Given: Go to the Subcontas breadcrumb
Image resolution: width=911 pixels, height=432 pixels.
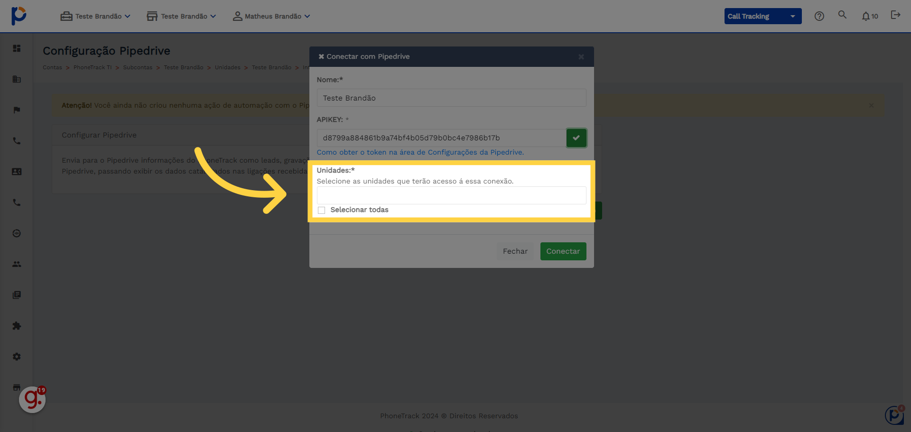Looking at the screenshot, I should pos(138,67).
